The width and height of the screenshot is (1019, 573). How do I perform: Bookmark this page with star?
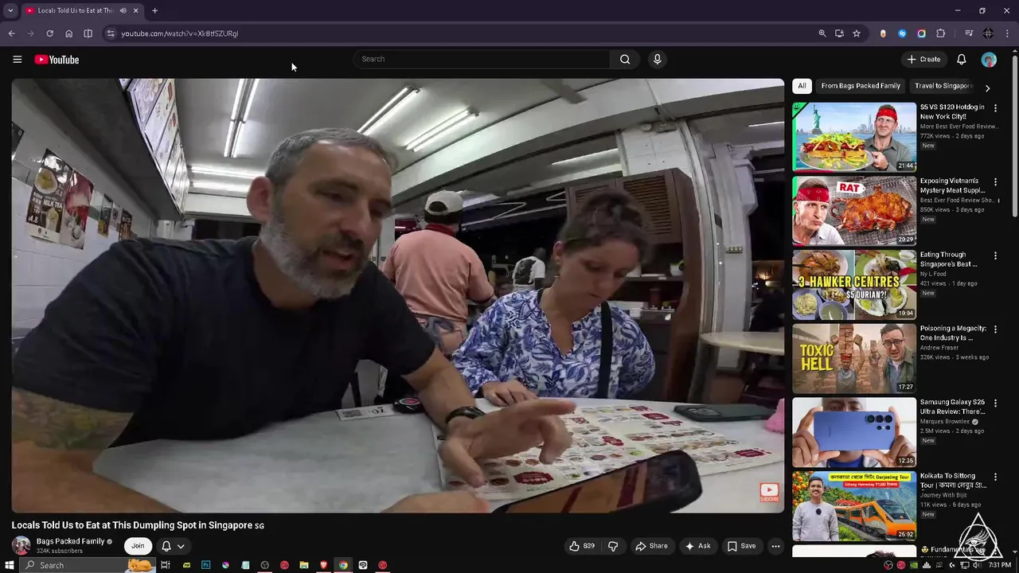[857, 33]
